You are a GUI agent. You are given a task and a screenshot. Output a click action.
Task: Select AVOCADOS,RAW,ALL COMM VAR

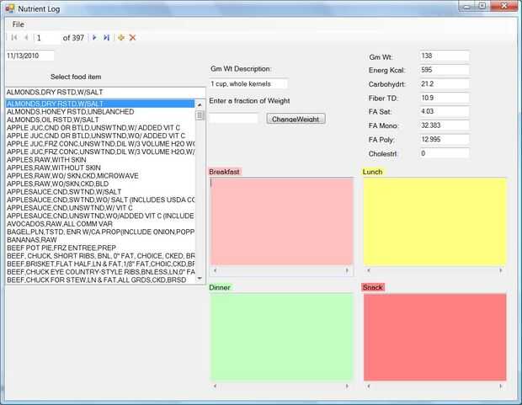(100, 223)
